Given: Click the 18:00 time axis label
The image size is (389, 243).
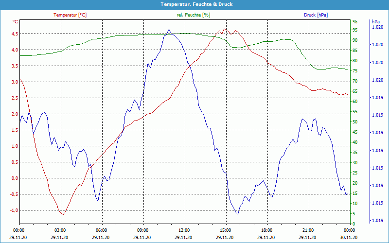Looking at the screenshot, I should pos(266,230).
